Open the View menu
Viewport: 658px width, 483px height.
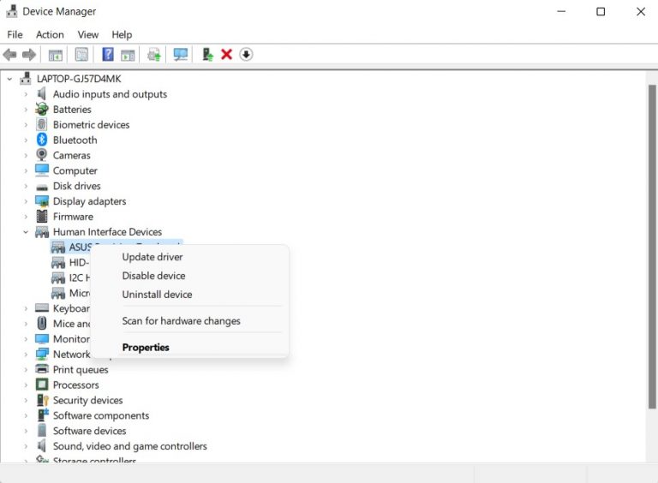coord(87,34)
